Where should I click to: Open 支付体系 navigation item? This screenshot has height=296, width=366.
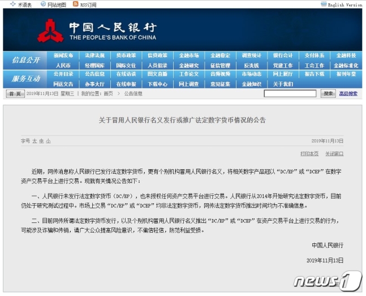point(315,55)
